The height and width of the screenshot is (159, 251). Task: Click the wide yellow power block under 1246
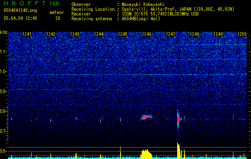146,154
